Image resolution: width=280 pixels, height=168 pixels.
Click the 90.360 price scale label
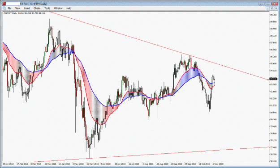coord(273,15)
